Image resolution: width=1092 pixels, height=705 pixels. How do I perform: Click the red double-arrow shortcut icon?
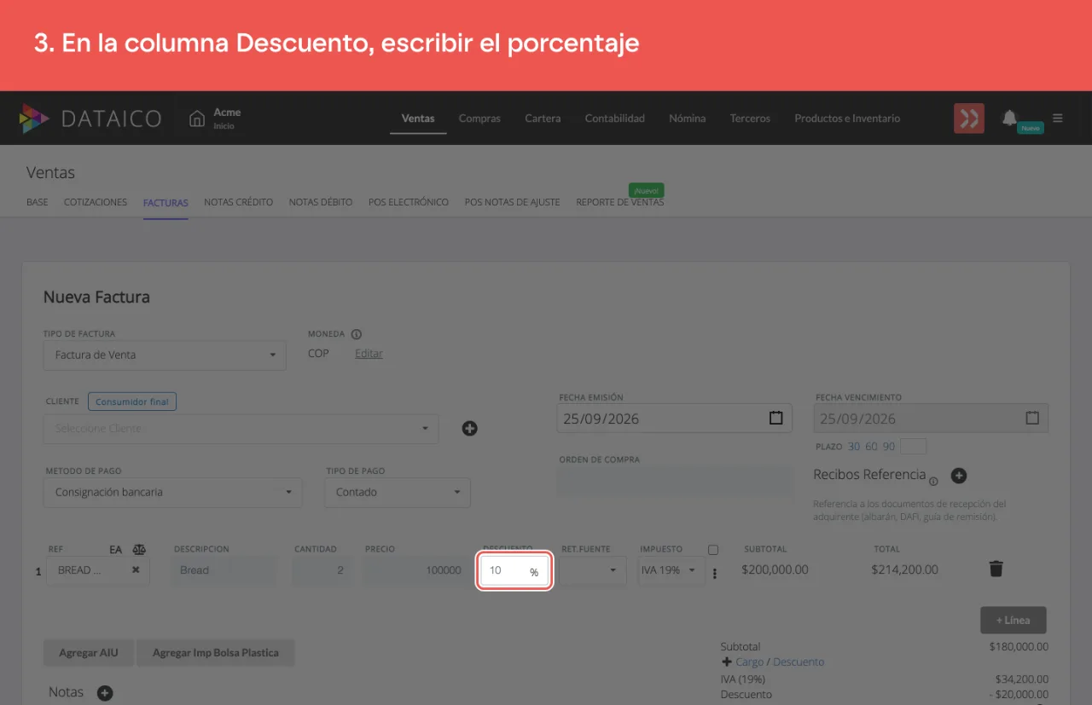[x=968, y=118]
